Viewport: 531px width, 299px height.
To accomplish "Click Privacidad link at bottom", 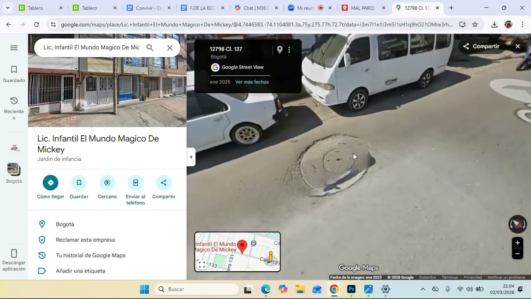I will tap(473, 277).
